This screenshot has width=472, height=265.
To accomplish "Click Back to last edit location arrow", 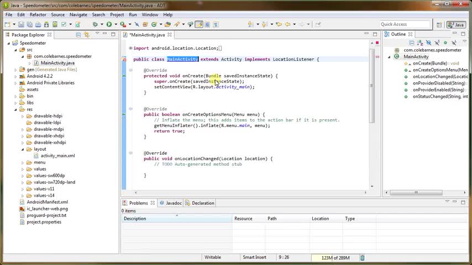I will tap(279, 24).
